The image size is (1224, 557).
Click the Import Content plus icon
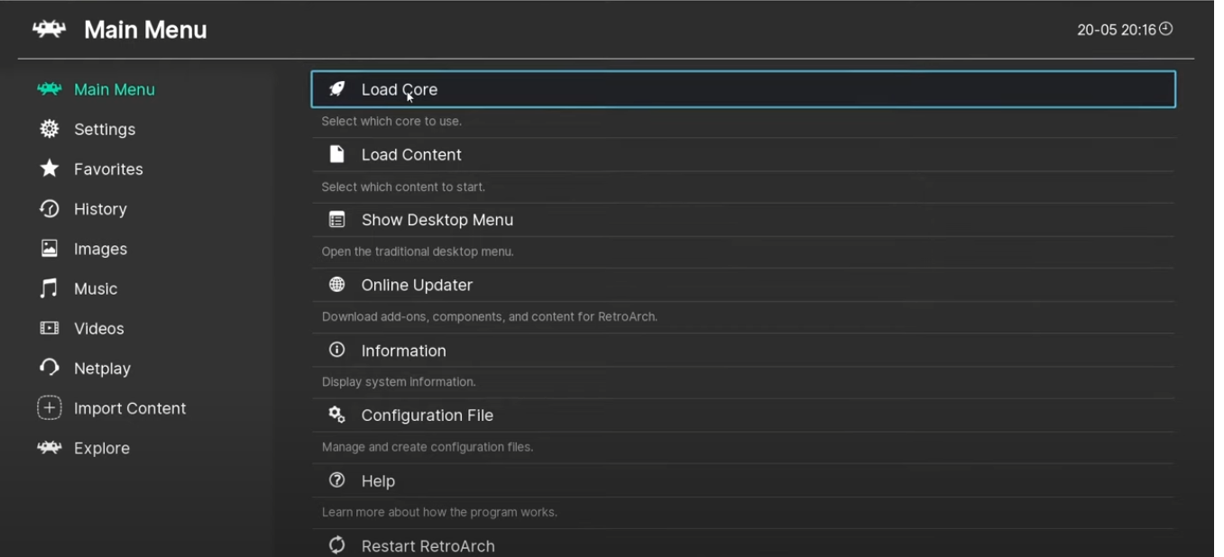[49, 407]
